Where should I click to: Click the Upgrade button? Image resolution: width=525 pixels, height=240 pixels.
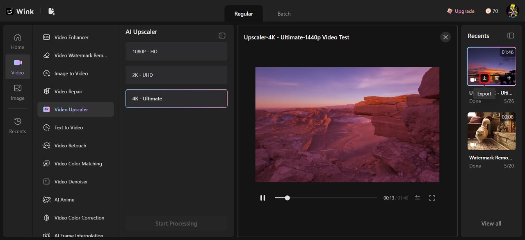tap(461, 11)
